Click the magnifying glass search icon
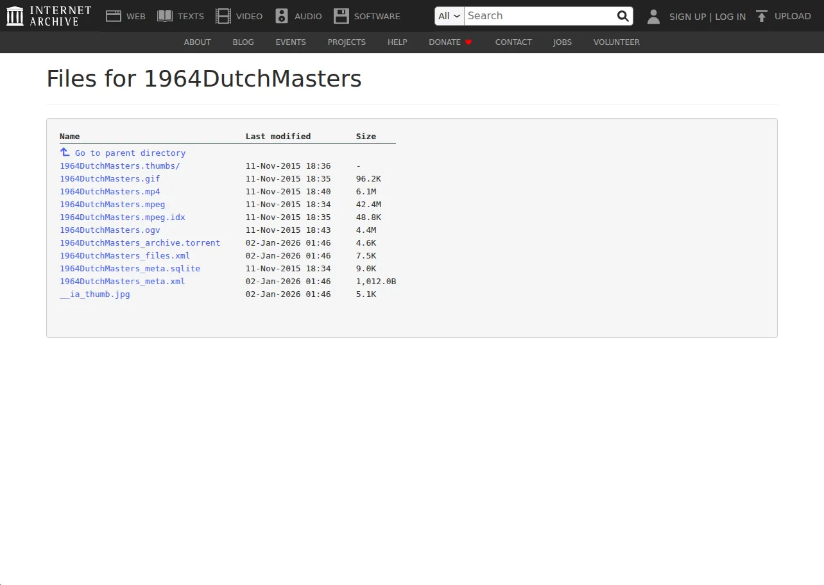Image resolution: width=824 pixels, height=585 pixels. (622, 16)
